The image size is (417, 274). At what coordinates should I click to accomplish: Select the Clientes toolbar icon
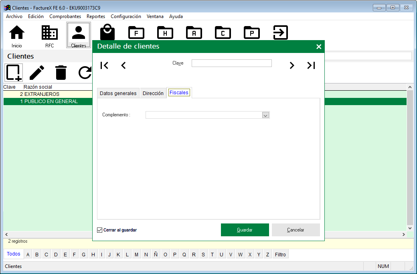[x=79, y=35]
